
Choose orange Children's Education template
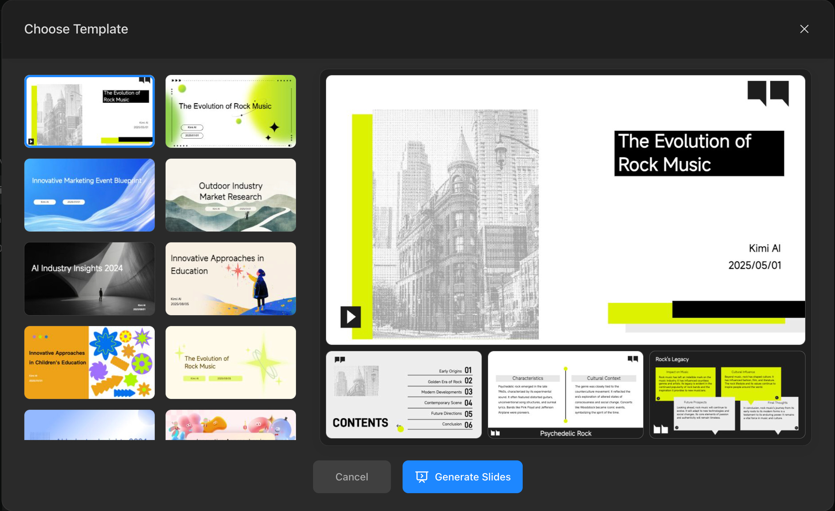[90, 363]
